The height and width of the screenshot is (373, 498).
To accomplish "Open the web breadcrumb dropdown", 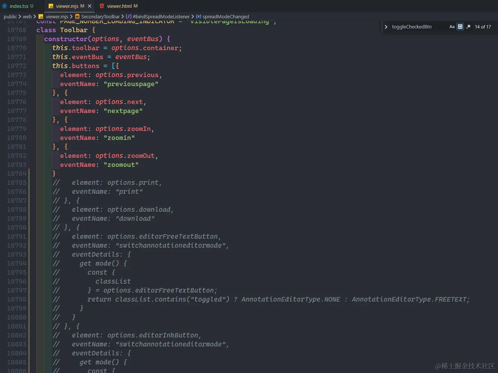I will (27, 16).
